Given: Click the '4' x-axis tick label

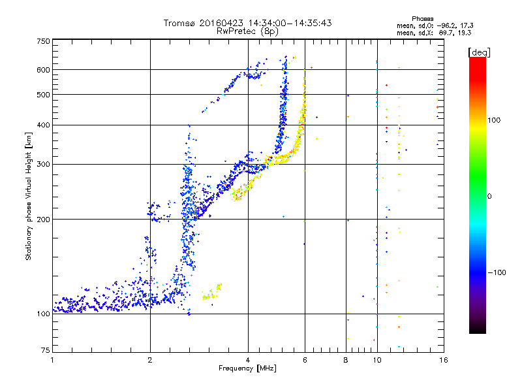Looking at the screenshot, I should click(x=248, y=360).
